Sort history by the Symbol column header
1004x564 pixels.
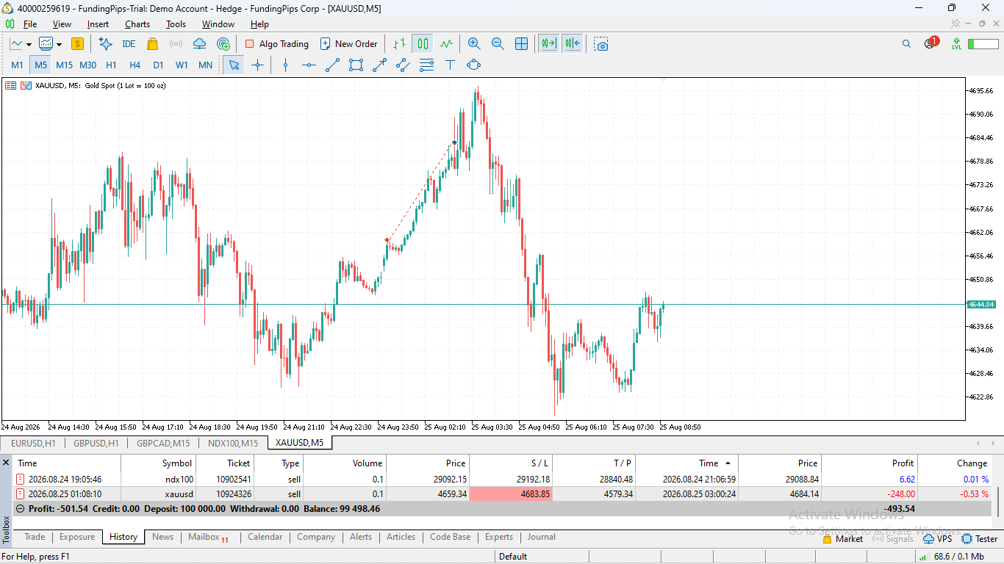159,463
